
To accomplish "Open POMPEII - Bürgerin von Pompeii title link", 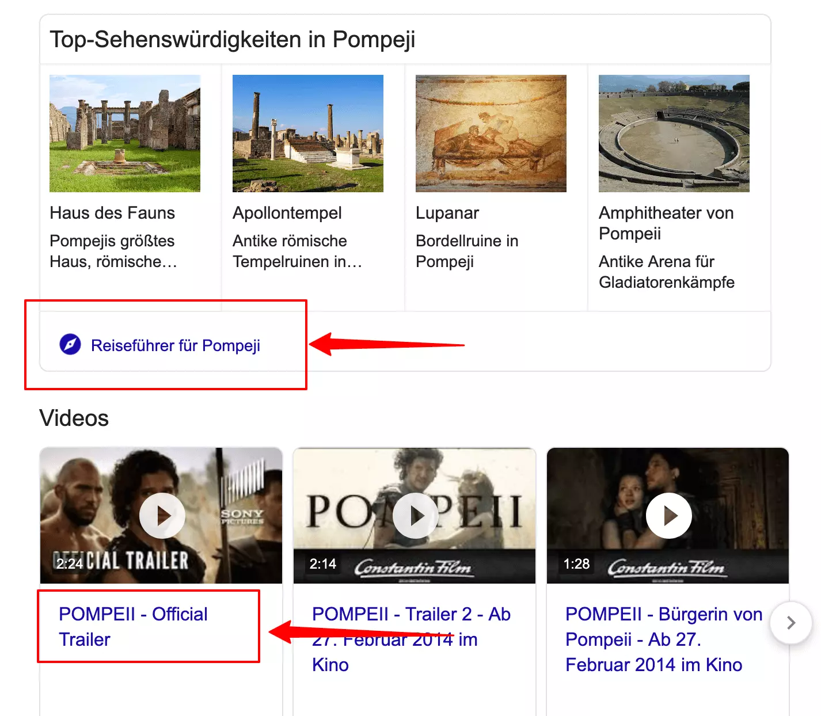I will pos(664,639).
